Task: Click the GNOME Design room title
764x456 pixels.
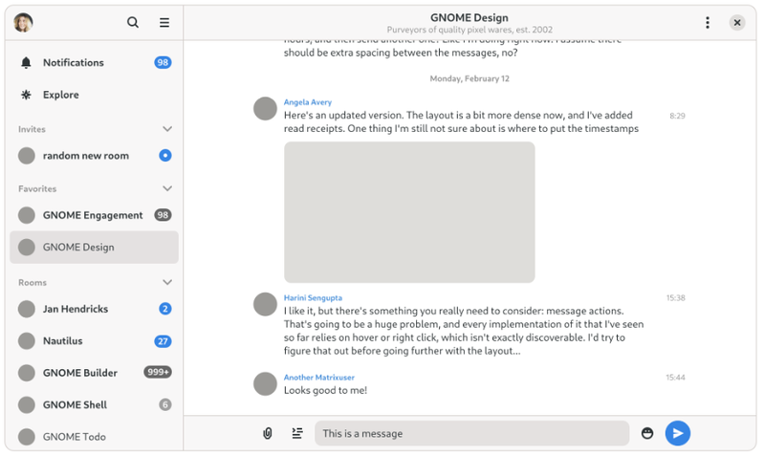Action: [x=469, y=17]
